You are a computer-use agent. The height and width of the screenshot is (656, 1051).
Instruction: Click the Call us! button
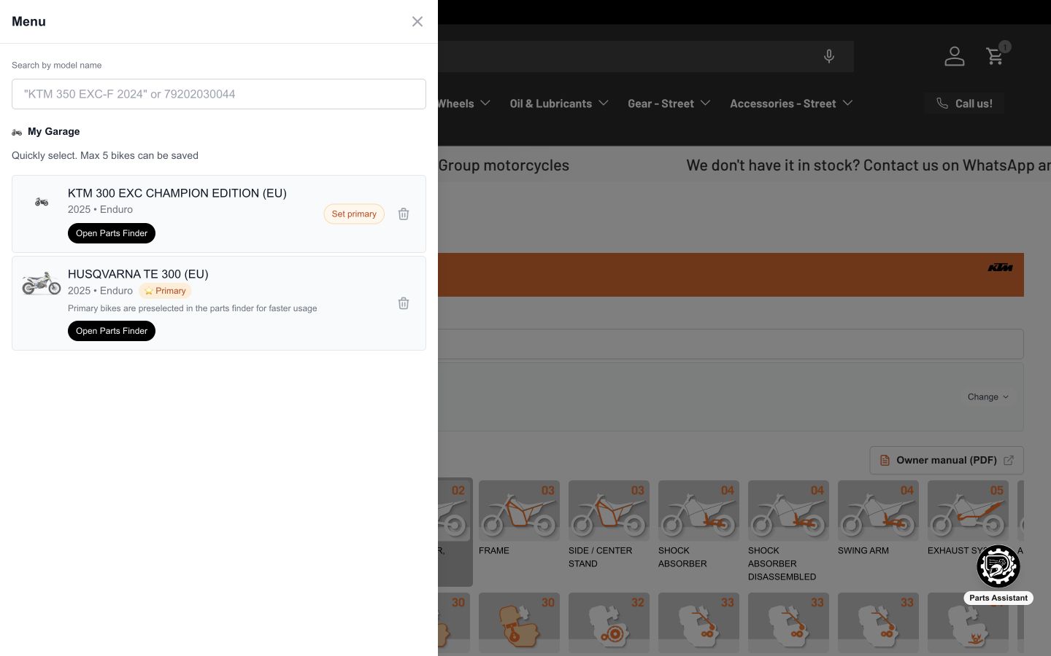tap(964, 104)
